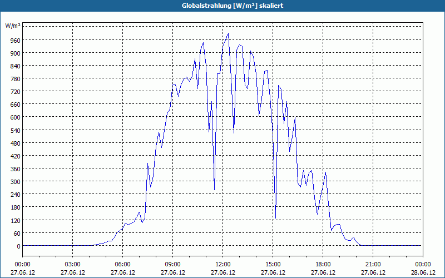Click the 120 y-axis value
445x278 pixels.
point(16,220)
